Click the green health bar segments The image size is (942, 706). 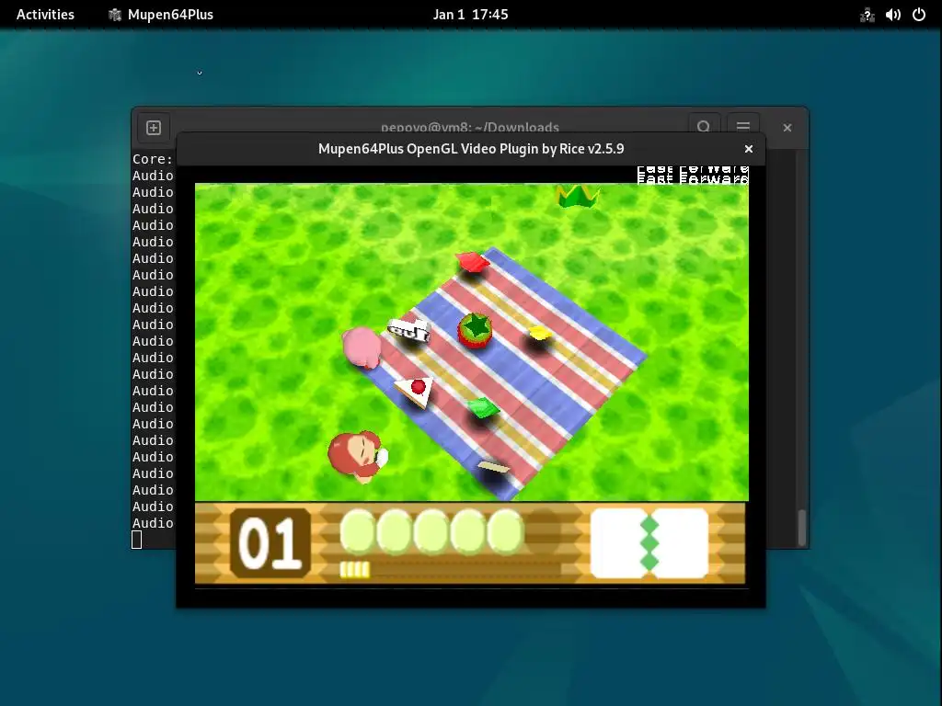(x=431, y=532)
